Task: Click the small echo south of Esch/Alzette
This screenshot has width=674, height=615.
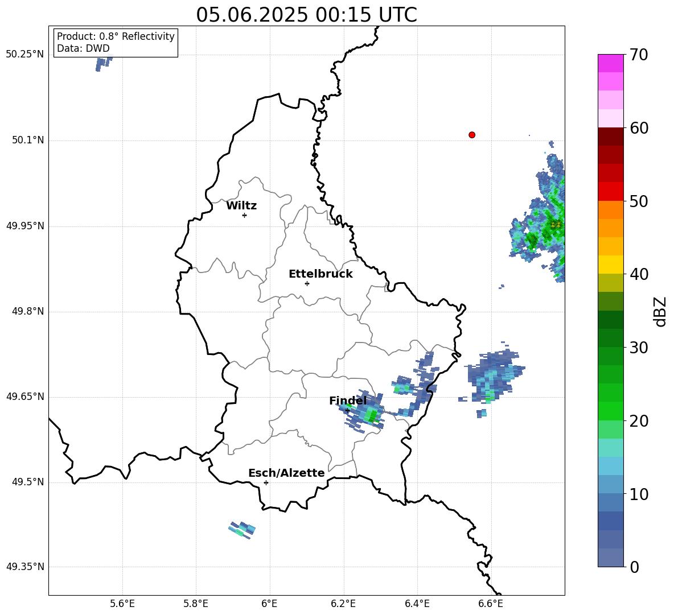Action: (x=242, y=530)
